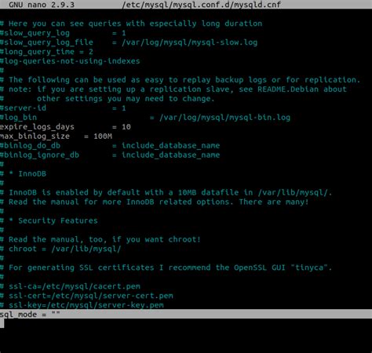Screen dimensions: 372x353
Task: Click 'include_database_name' on the binlog_do_db line
Action: 171,146
